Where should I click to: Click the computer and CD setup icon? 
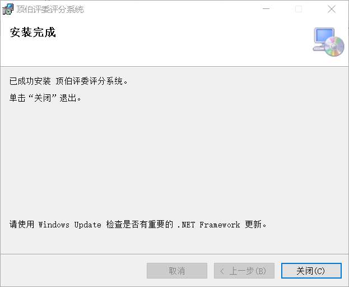click(x=328, y=42)
